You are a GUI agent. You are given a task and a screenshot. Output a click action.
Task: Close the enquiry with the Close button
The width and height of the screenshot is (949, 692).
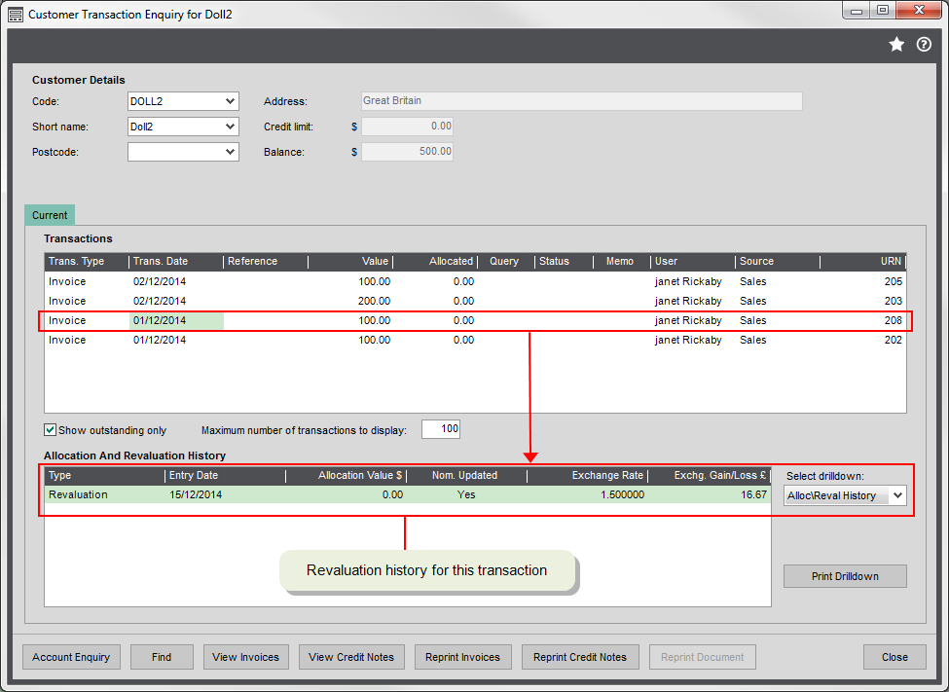894,657
